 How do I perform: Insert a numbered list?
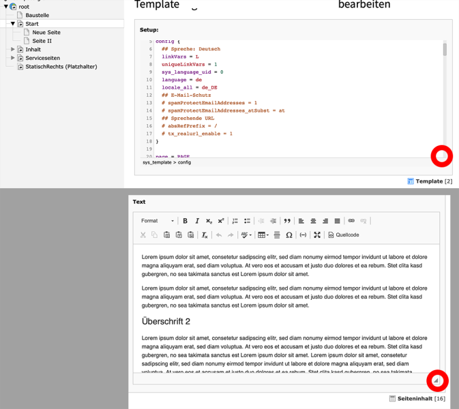pos(235,221)
